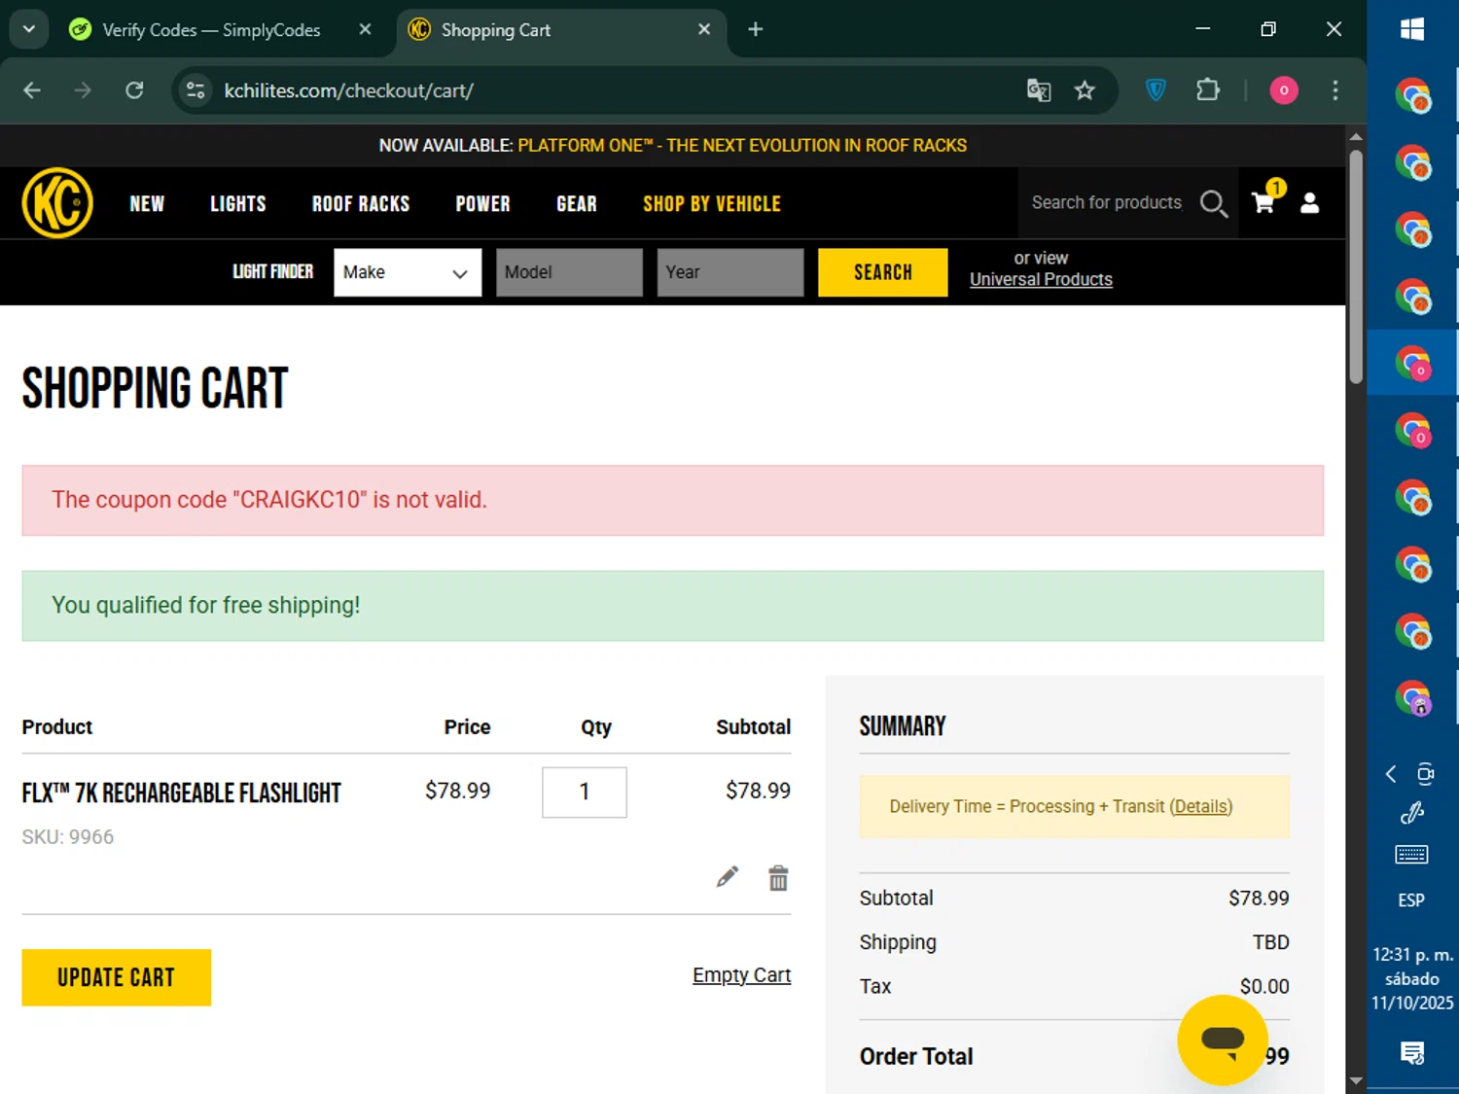Open a new browser tab
The image size is (1459, 1094).
(756, 29)
